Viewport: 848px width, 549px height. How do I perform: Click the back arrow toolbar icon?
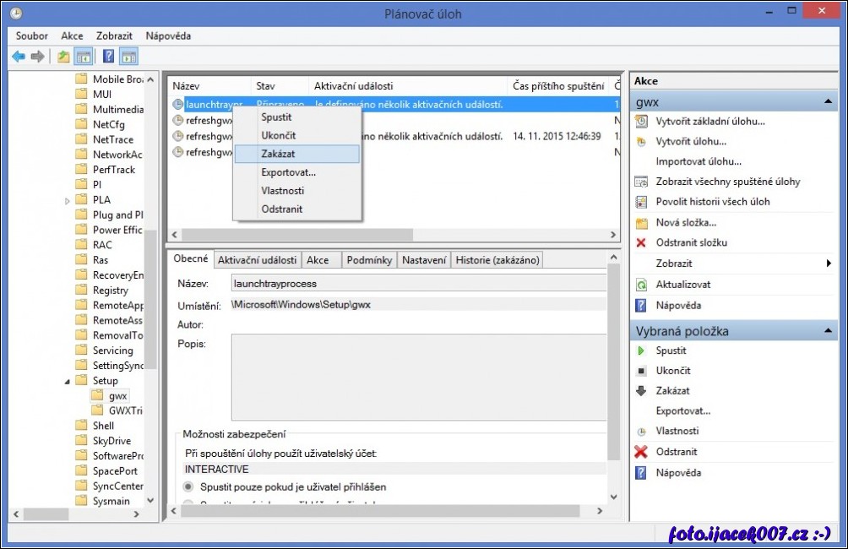tap(18, 57)
